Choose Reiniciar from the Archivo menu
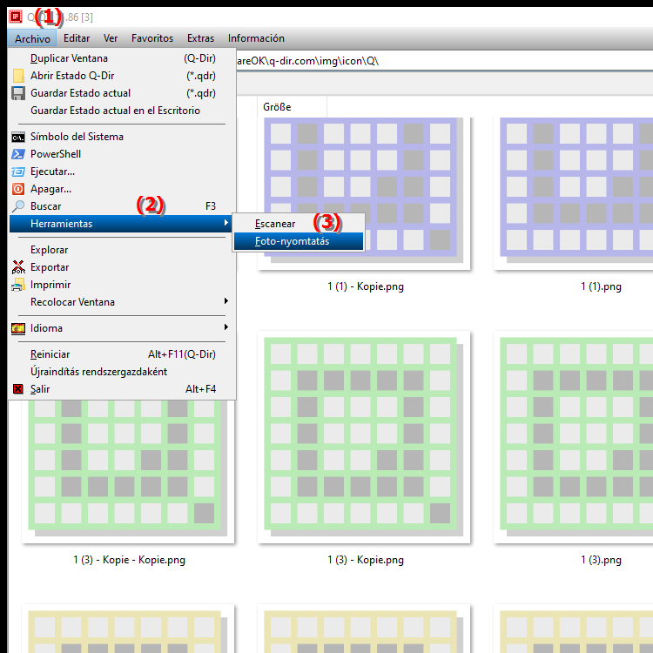 pyautogui.click(x=123, y=354)
